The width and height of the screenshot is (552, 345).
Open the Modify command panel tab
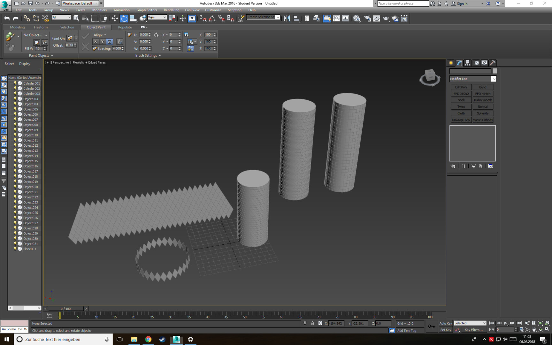459,63
